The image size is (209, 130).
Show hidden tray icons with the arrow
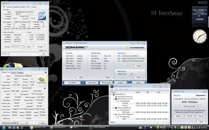click(x=155, y=128)
